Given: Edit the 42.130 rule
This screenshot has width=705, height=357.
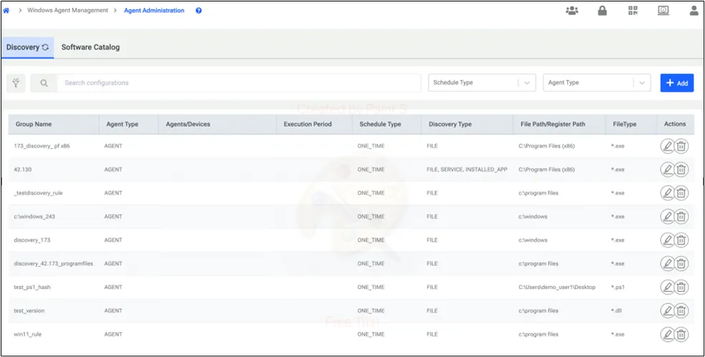Looking at the screenshot, I should pyautogui.click(x=668, y=169).
